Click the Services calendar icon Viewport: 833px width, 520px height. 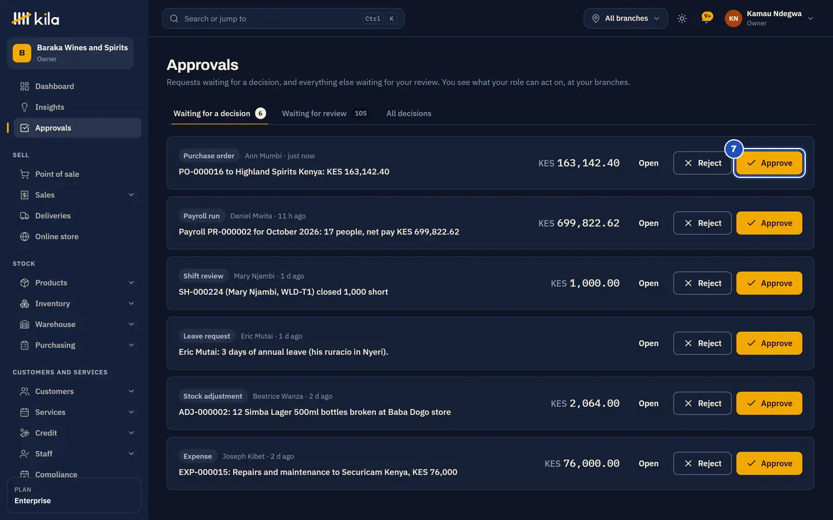(24, 412)
